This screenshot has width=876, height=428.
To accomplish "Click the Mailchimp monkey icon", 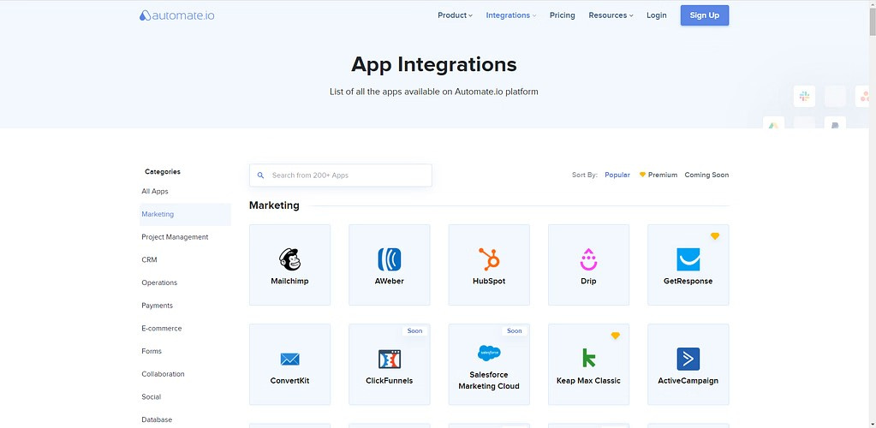I will (x=289, y=259).
